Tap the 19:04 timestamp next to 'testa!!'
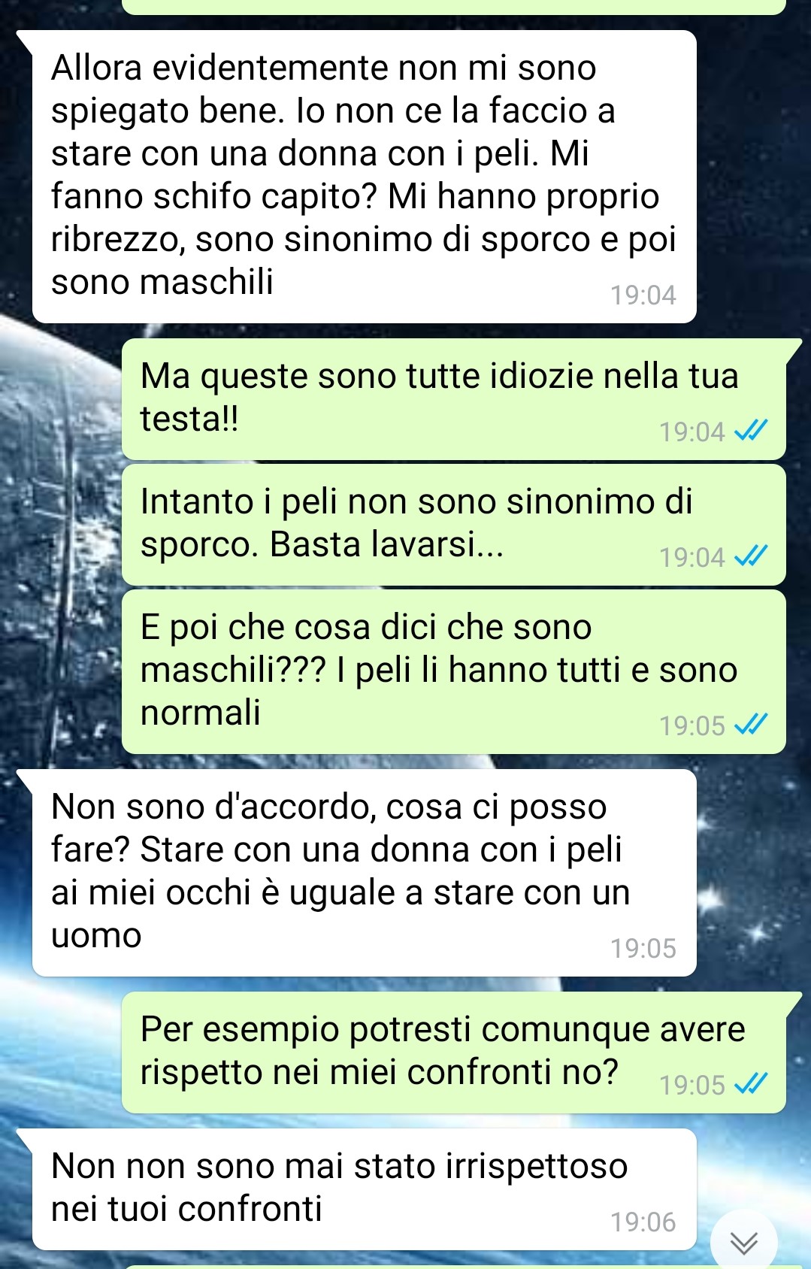The width and height of the screenshot is (811, 1269). (691, 432)
